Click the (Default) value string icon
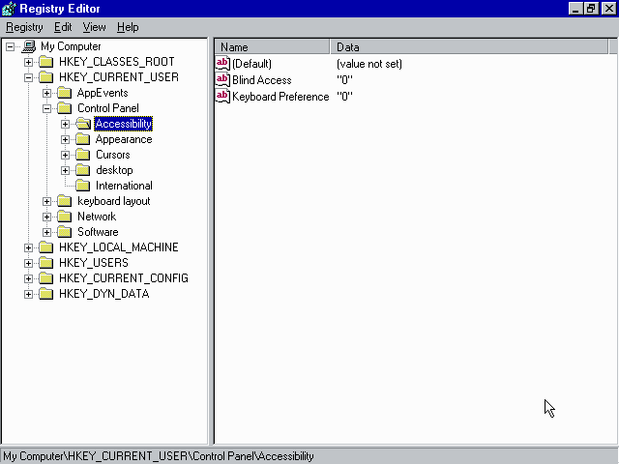The image size is (619, 464). [x=222, y=64]
